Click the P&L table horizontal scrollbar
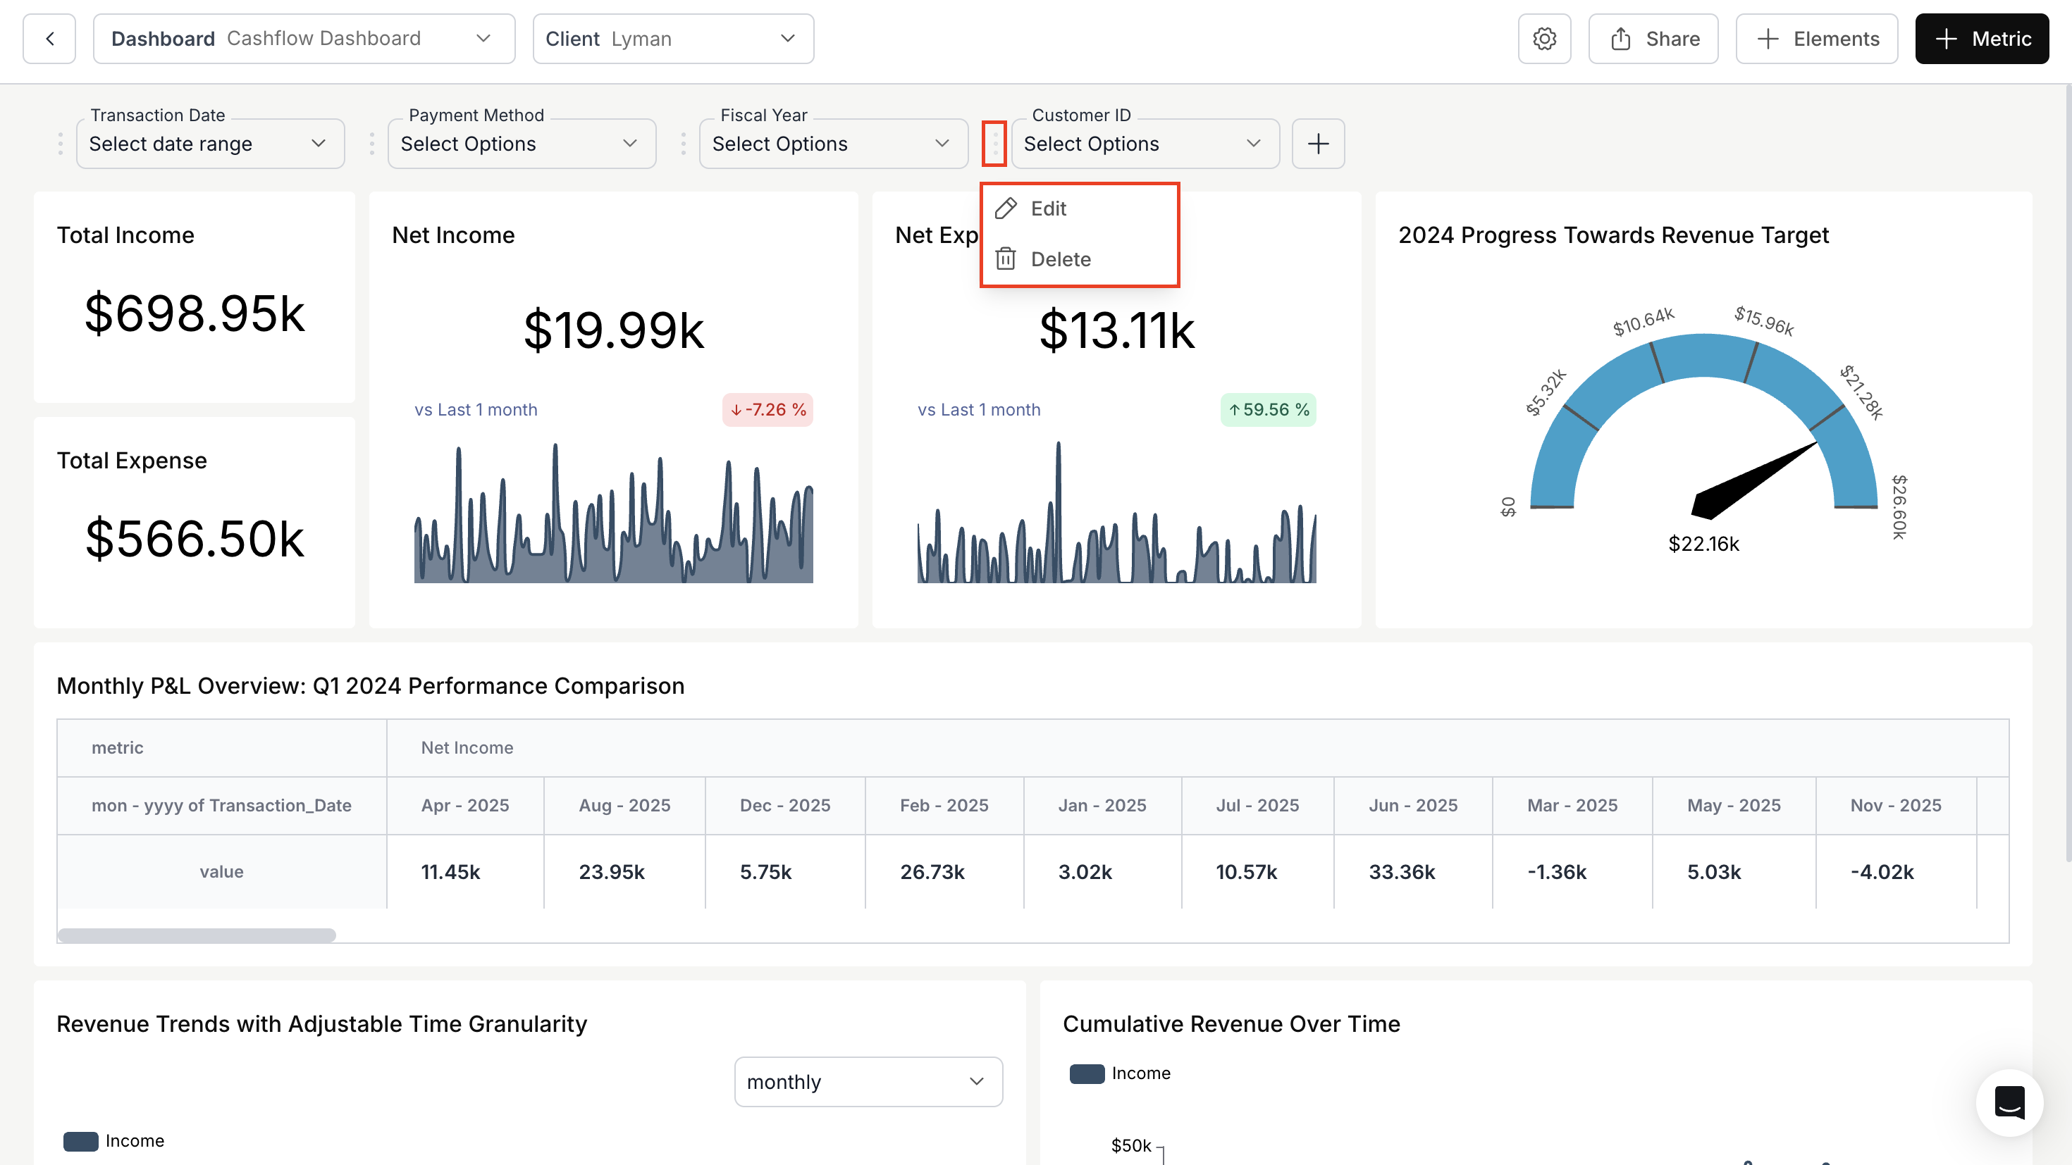Screen dimensions: 2072x1165 pyautogui.click(x=197, y=935)
